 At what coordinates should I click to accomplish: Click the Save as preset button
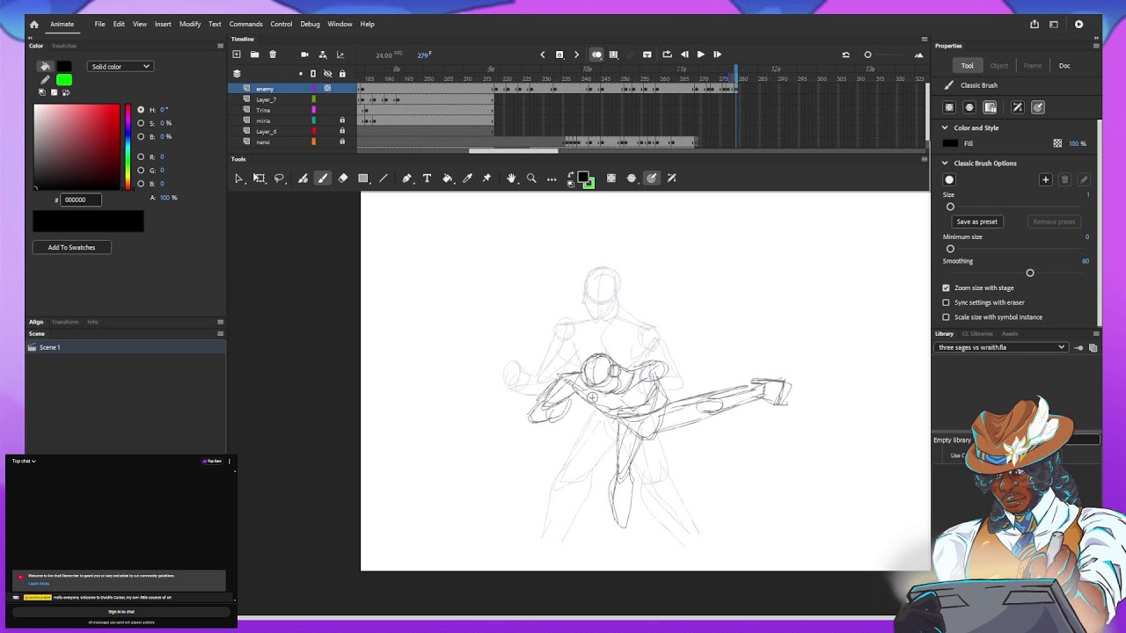point(977,222)
